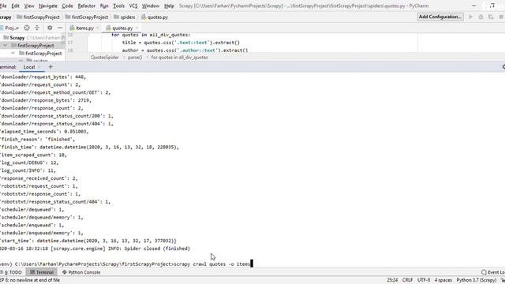Select the Local terminal tab

[29, 67]
